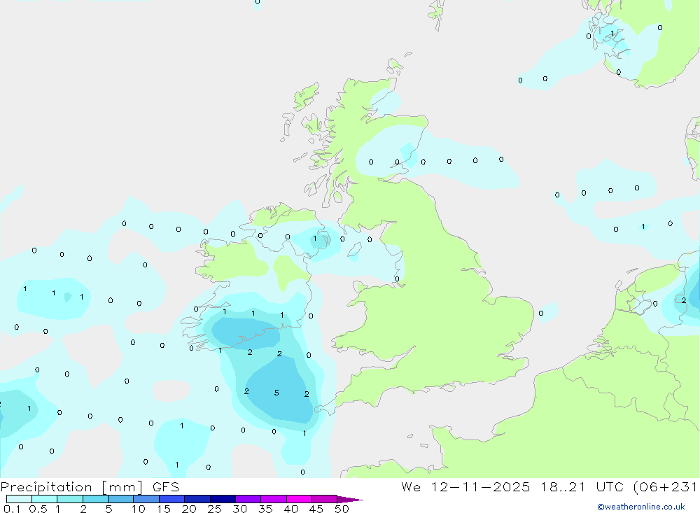Click the legend label '0.1'
This screenshot has width=700, height=513.
point(12,509)
